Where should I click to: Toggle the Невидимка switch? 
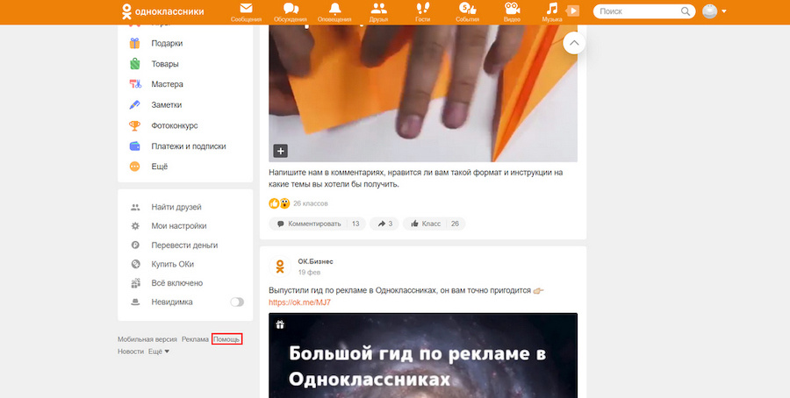(x=237, y=302)
